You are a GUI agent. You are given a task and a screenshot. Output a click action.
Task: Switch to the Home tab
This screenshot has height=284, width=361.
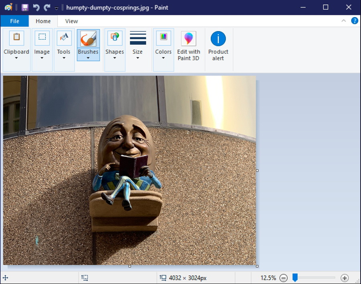click(x=43, y=21)
